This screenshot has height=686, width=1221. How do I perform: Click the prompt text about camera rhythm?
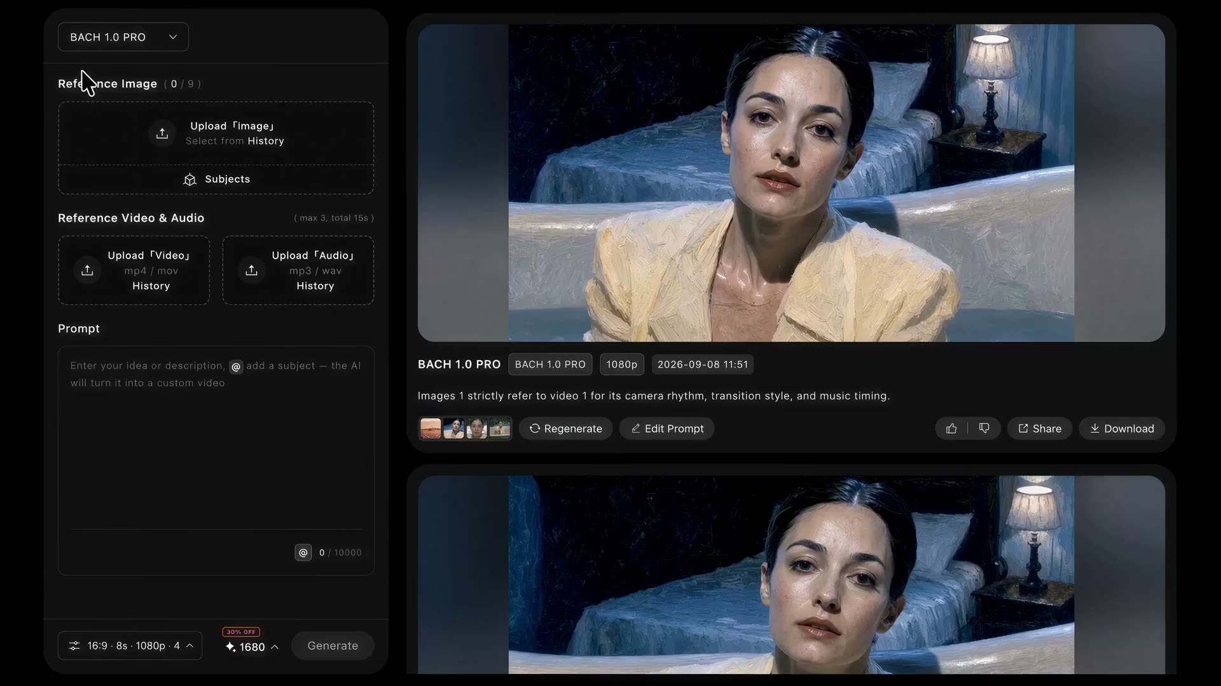click(x=654, y=396)
